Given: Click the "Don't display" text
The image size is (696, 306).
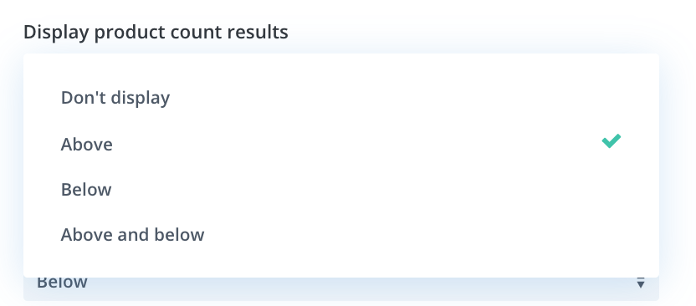Looking at the screenshot, I should coord(115,98).
